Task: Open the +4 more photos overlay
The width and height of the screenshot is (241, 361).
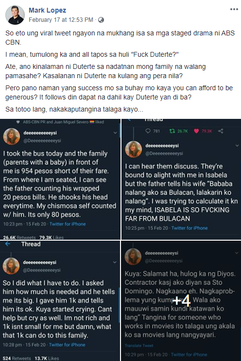Action: pos(181,301)
